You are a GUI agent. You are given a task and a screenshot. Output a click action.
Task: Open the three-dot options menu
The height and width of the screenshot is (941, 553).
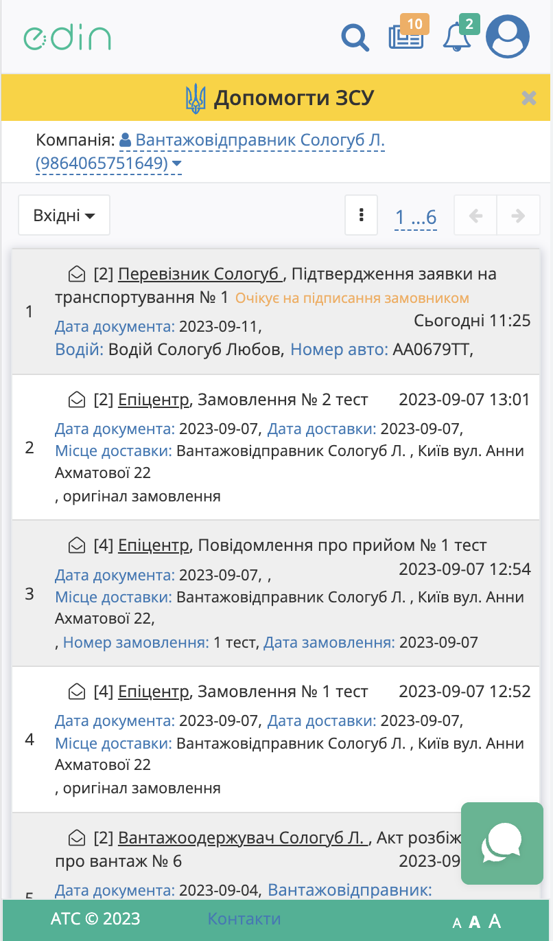(x=361, y=216)
